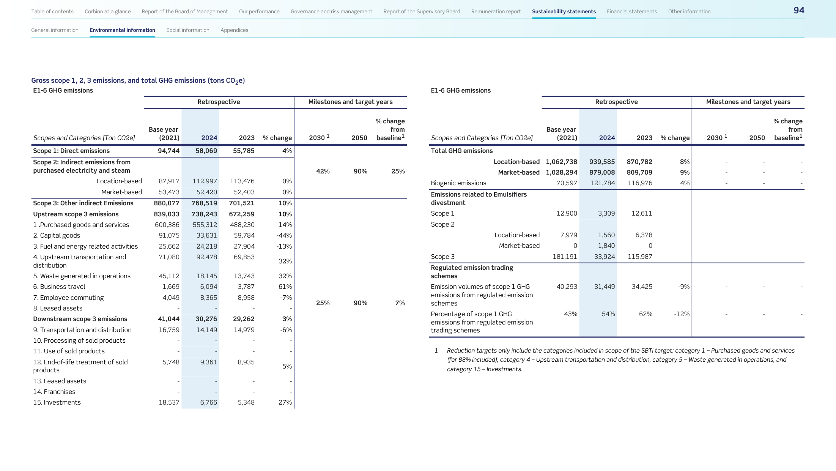Screen dimensions: 836x471
Task: Click location-based total 1,062,738
Action: [561, 162]
